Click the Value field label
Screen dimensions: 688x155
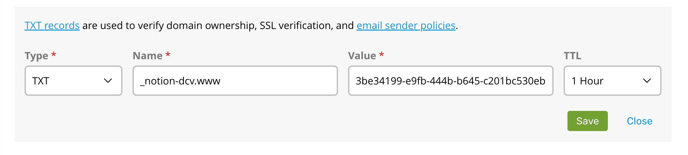coord(362,56)
